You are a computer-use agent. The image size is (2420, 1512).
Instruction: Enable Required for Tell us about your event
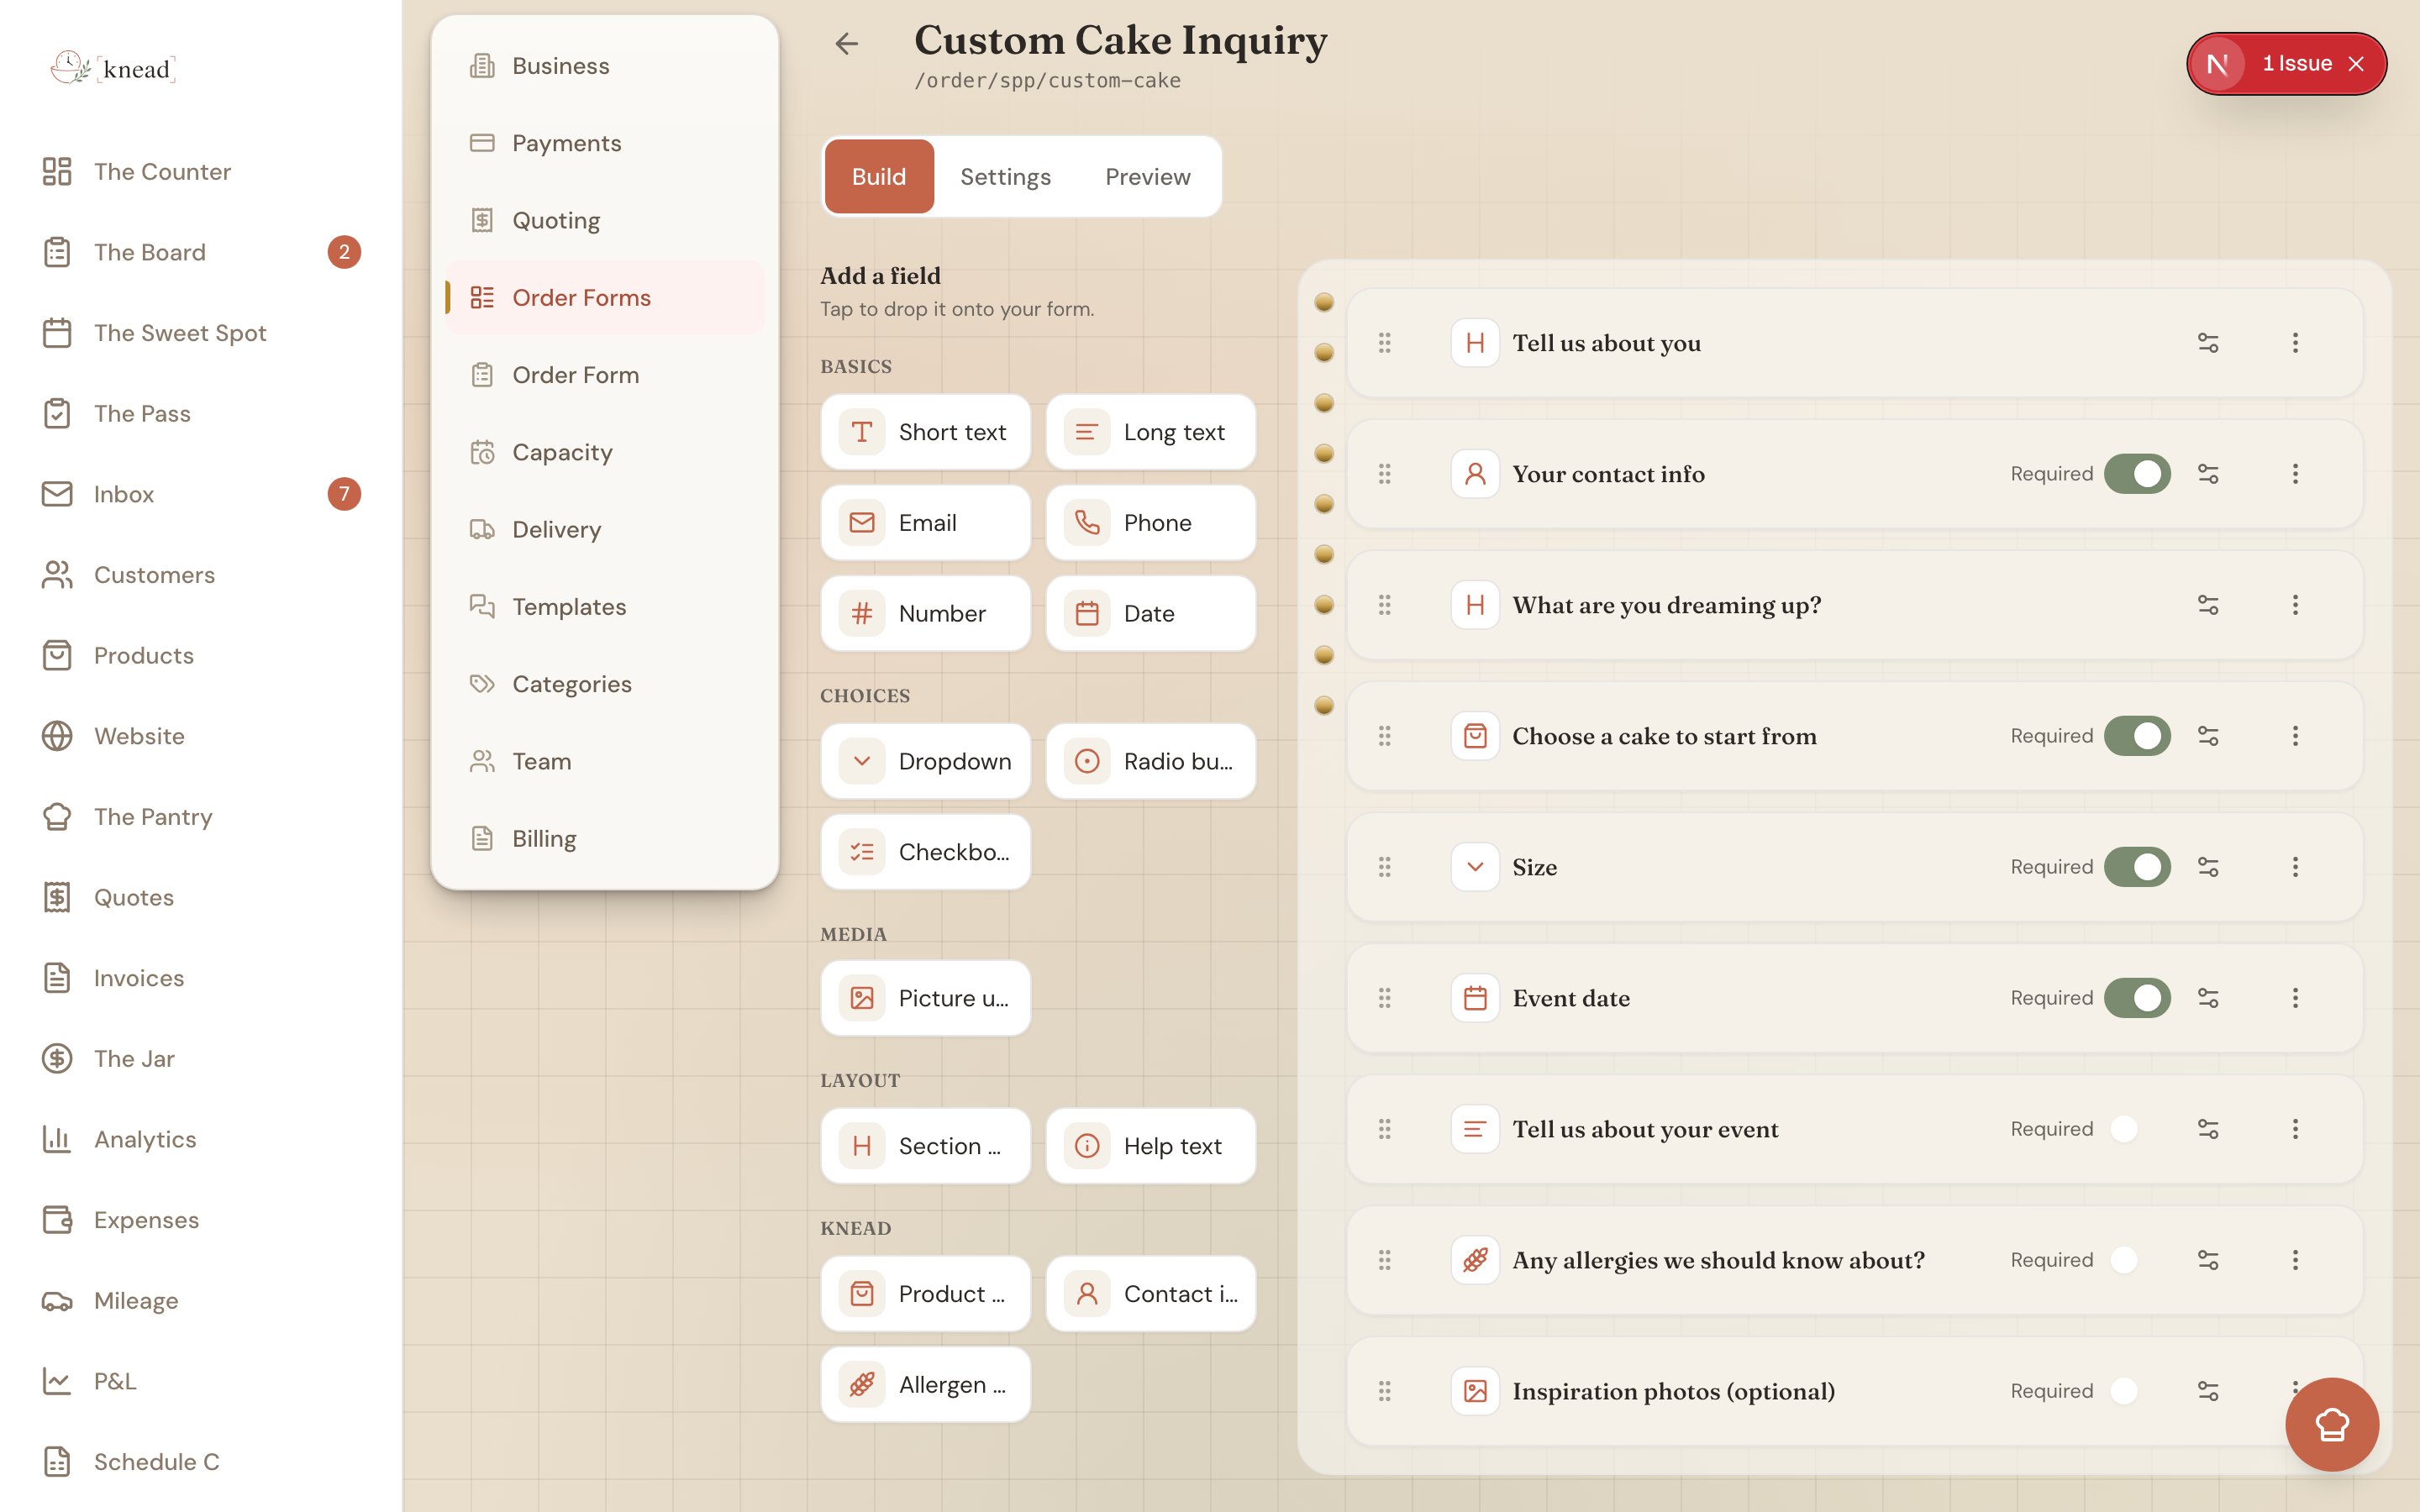click(x=2137, y=1129)
